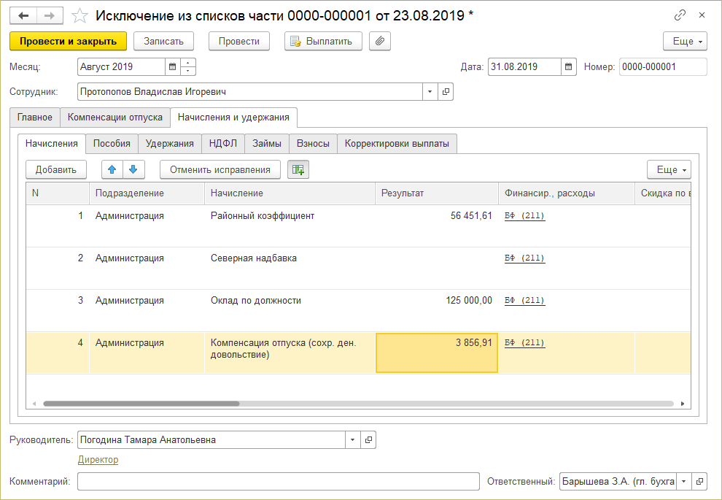Open the Пособия sub-tab

coord(112,143)
